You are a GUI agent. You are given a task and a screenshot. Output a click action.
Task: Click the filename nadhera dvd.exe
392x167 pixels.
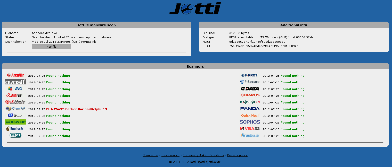coord(44,33)
